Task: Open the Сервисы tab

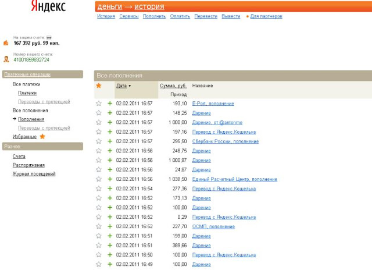Action: pyautogui.click(x=129, y=16)
